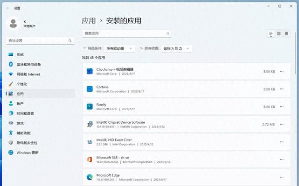Click the accessibility figure icon
Screen dimensions: 299x186
(11, 133)
